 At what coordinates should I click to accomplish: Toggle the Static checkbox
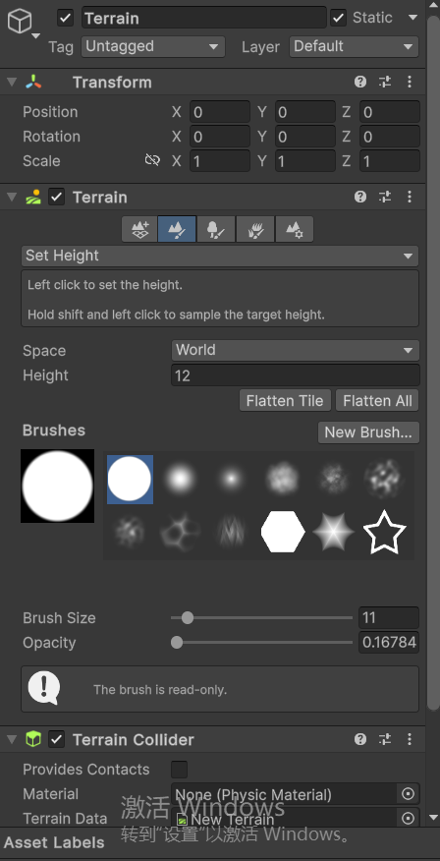point(339,18)
